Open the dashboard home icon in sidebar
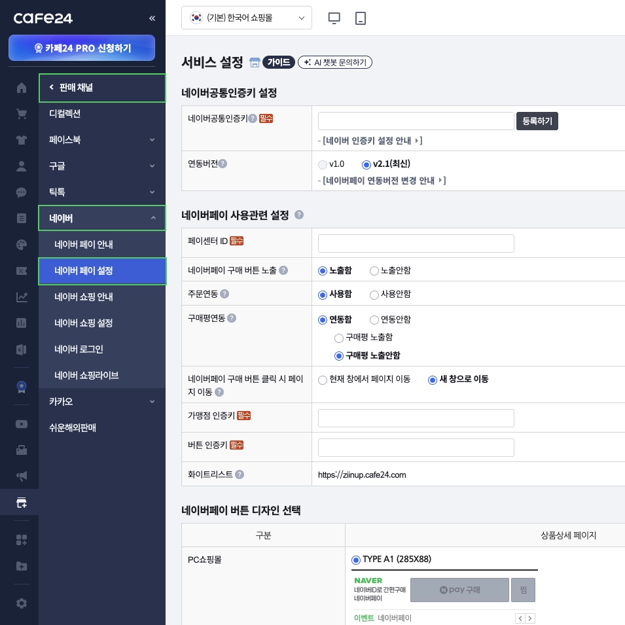This screenshot has height=625, width=625. [21, 88]
